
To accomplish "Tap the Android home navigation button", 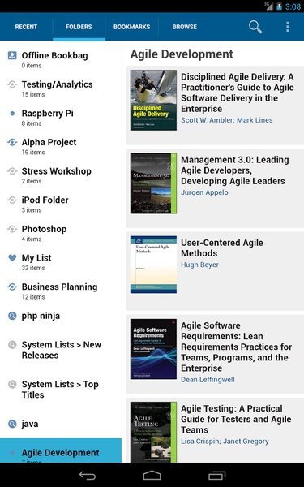I will click(152, 475).
